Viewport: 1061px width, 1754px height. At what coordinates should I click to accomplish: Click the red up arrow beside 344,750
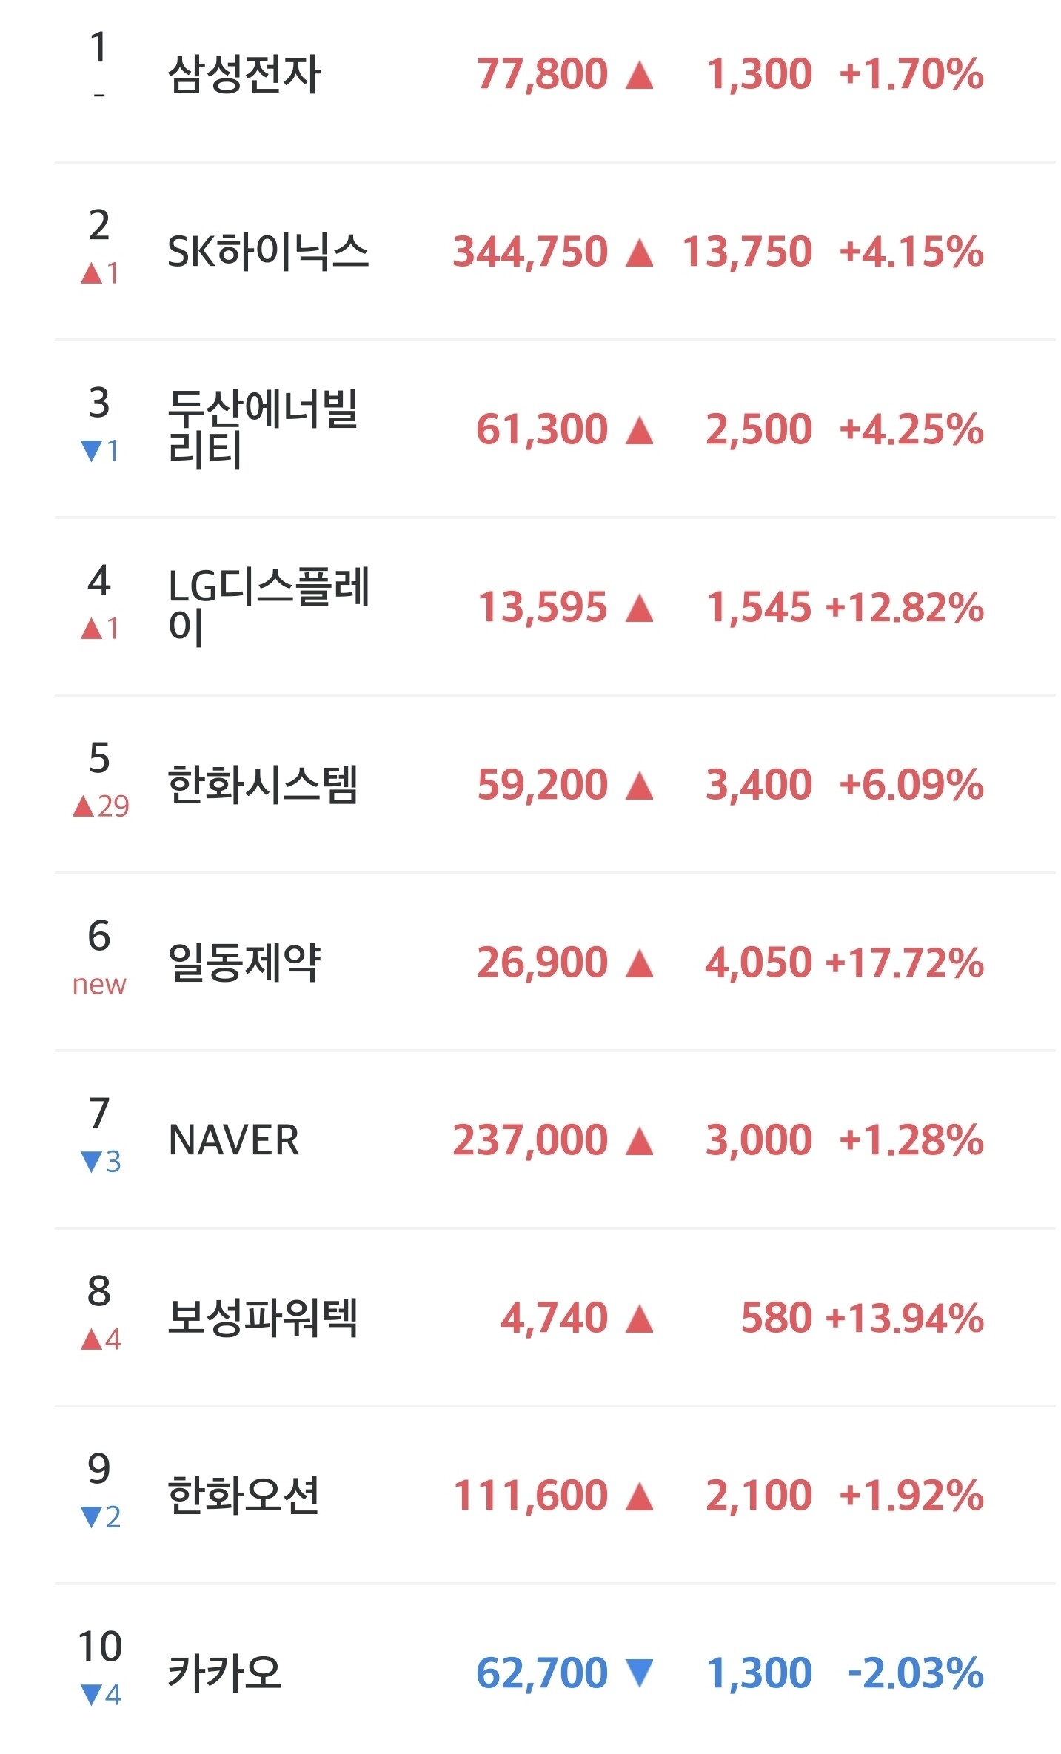coord(639,252)
